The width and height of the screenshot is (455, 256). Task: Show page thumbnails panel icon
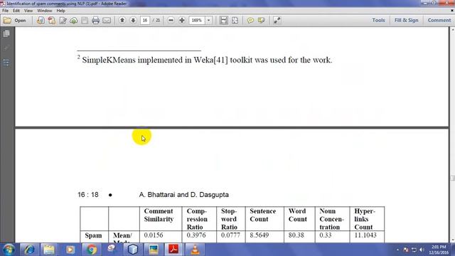click(x=6, y=33)
